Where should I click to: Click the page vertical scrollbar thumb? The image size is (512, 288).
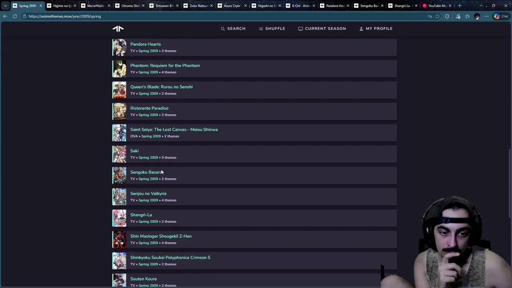point(510,184)
